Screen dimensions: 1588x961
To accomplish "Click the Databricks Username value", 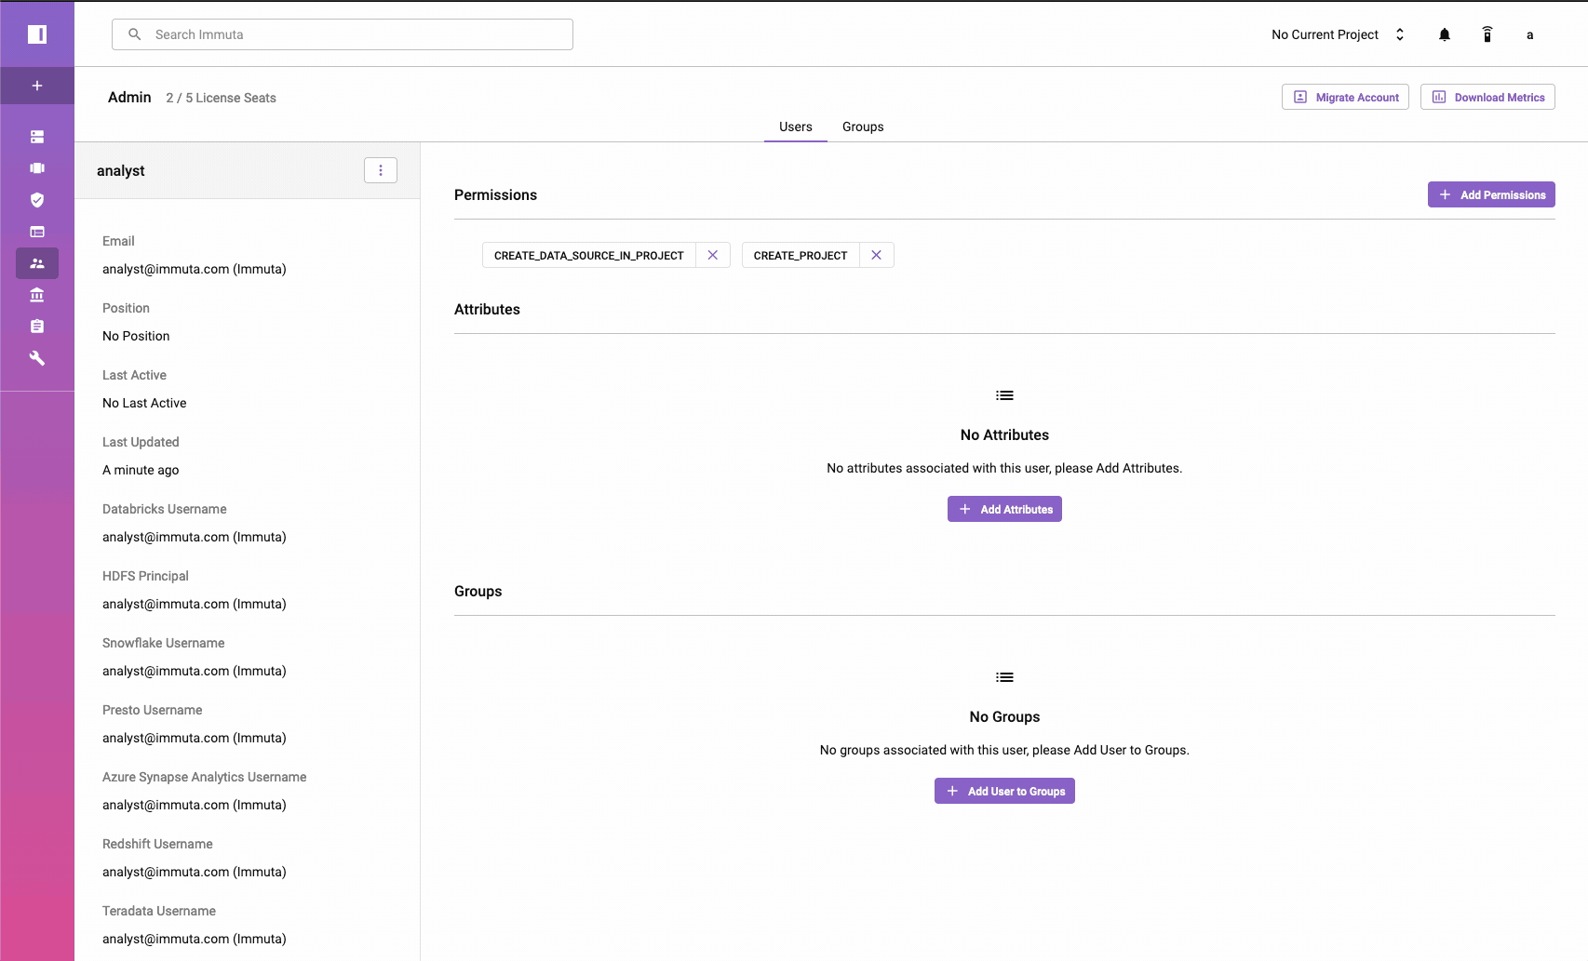I will click(195, 537).
